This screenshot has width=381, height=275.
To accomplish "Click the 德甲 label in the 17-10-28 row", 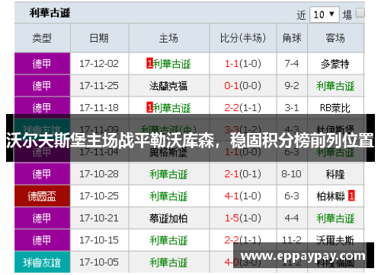I will tap(42, 174).
